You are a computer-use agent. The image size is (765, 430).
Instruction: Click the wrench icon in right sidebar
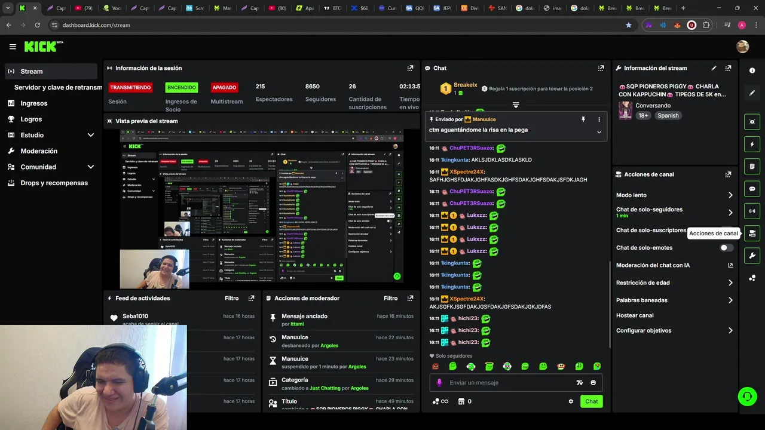pos(752,256)
